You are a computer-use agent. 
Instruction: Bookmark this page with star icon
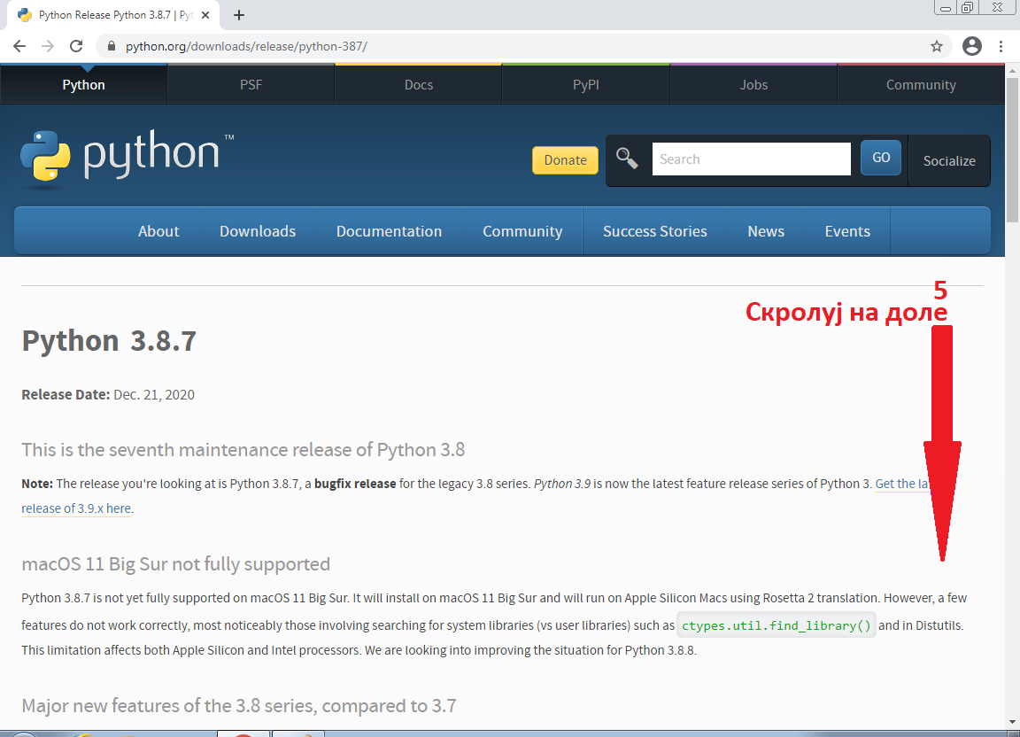[937, 46]
